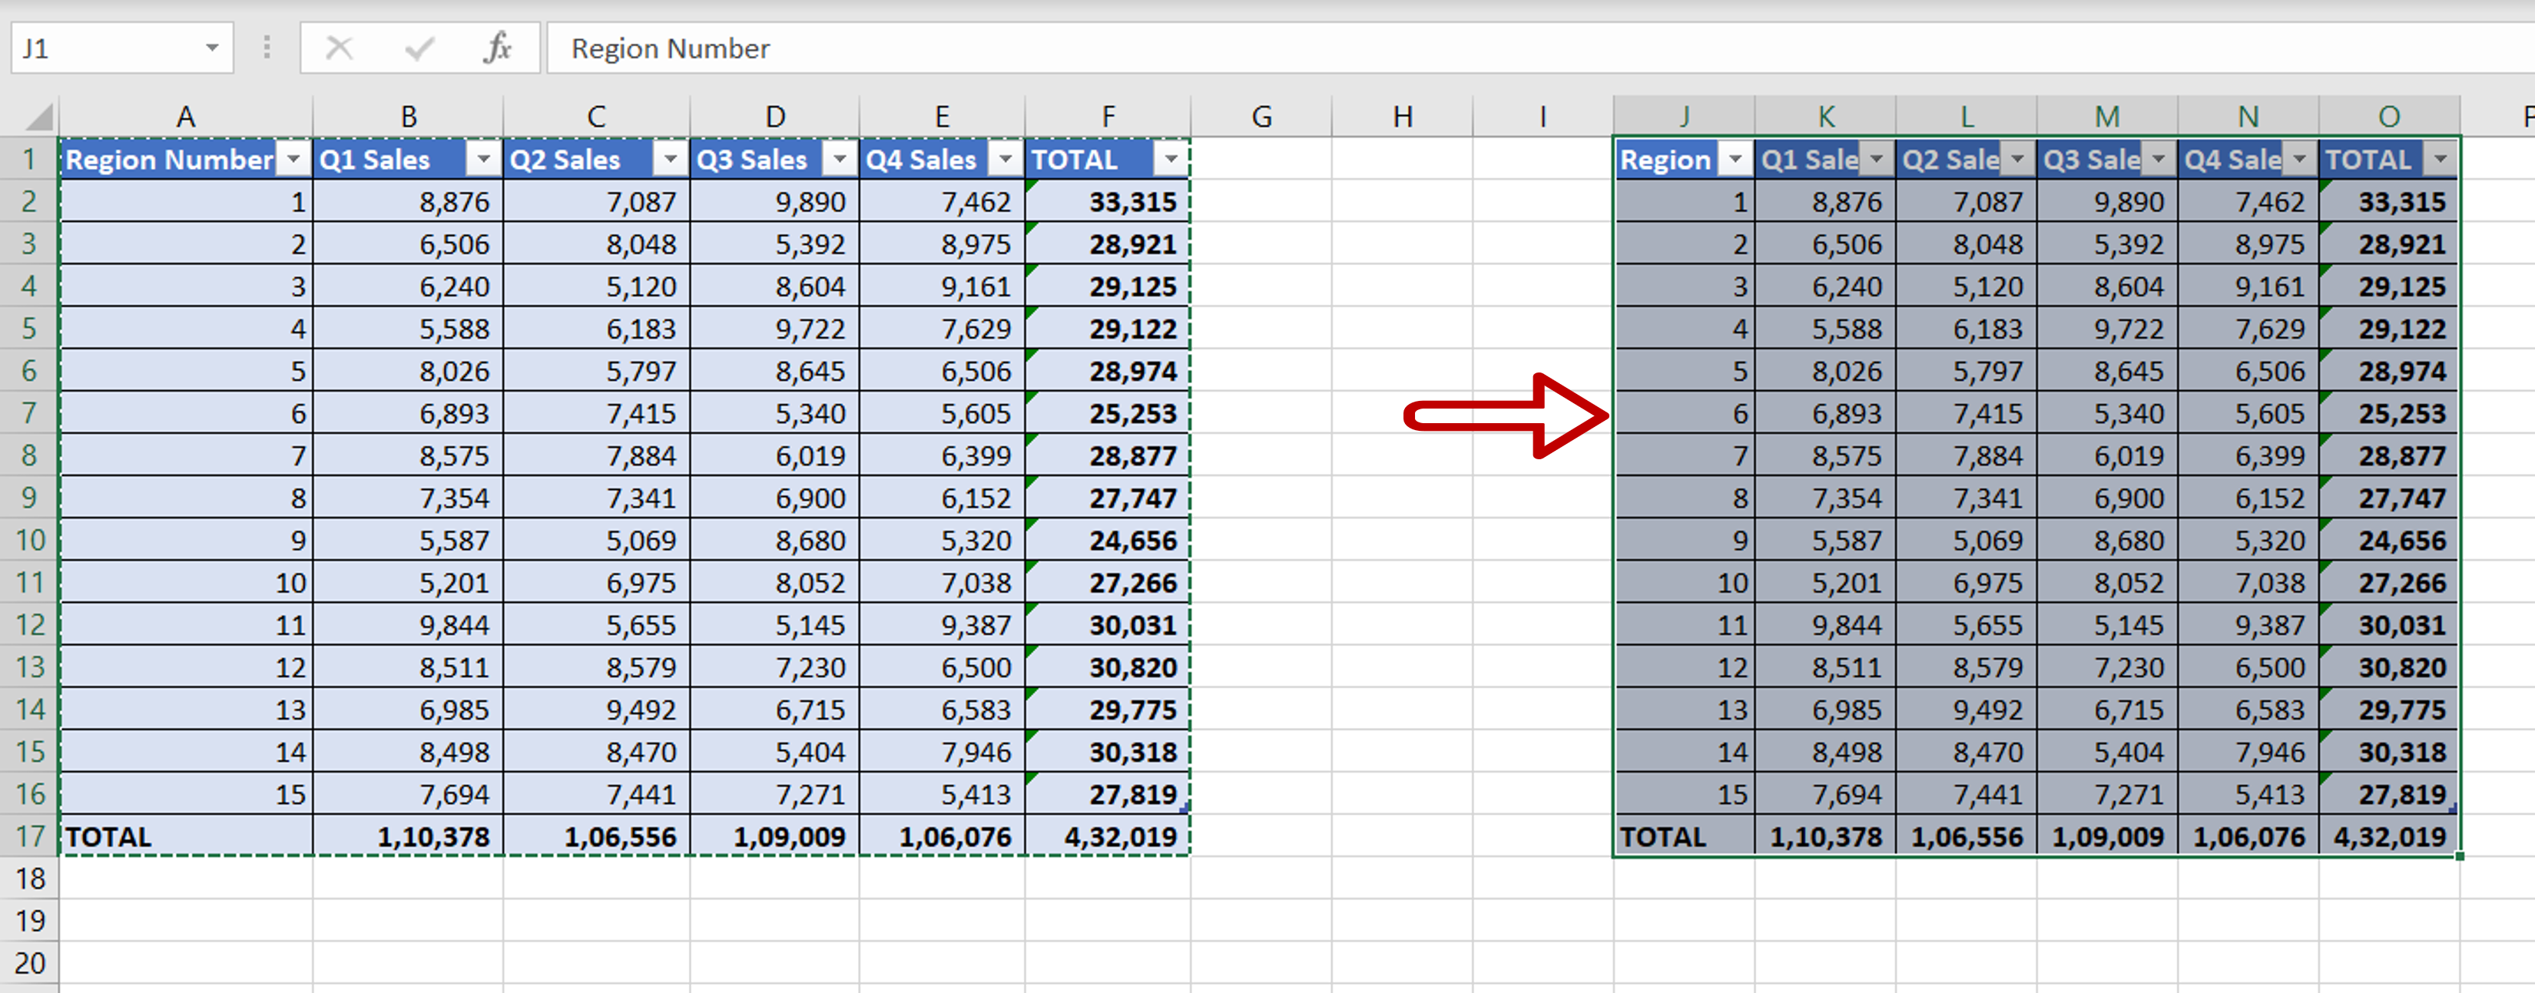Click the Enter checkmark formula bar icon
Image resolution: width=2535 pixels, height=993 pixels.
point(420,48)
